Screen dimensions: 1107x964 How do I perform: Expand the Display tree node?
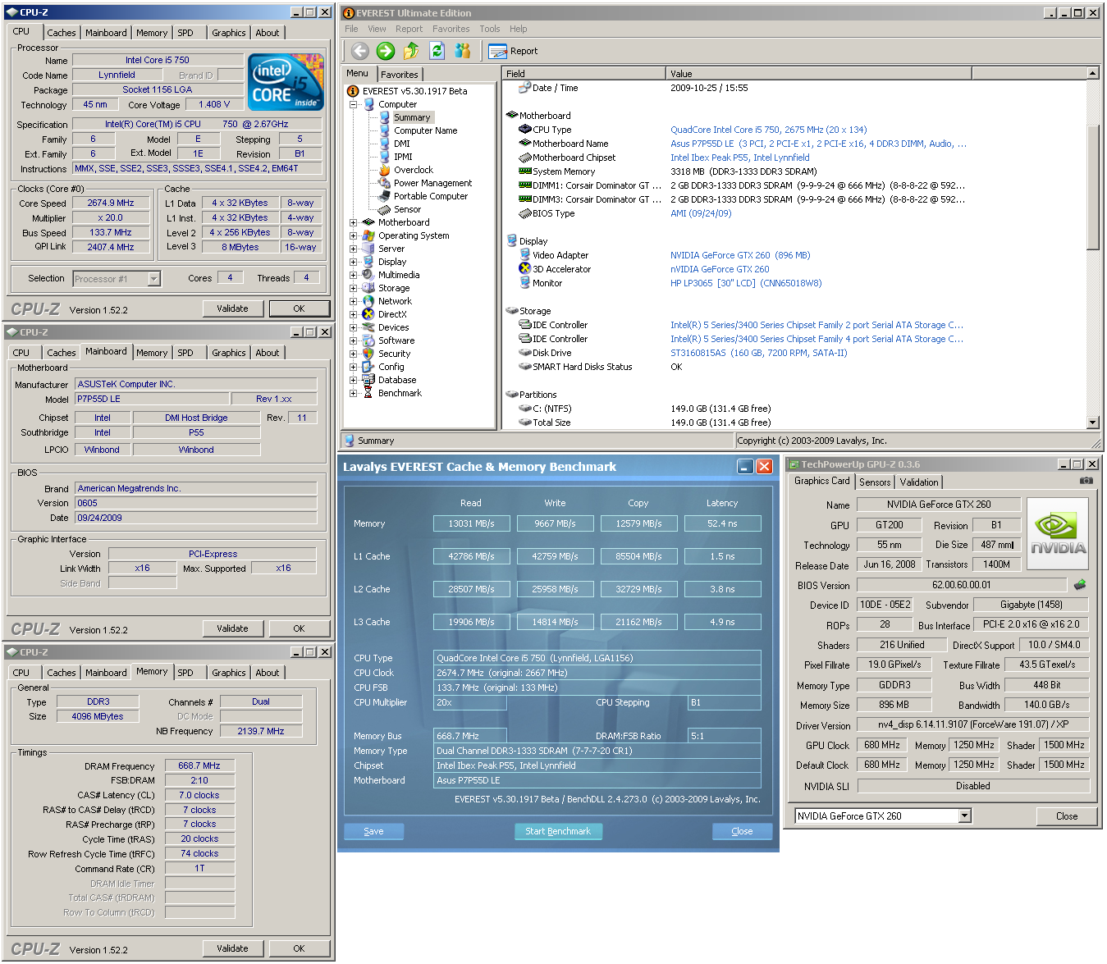(x=353, y=262)
